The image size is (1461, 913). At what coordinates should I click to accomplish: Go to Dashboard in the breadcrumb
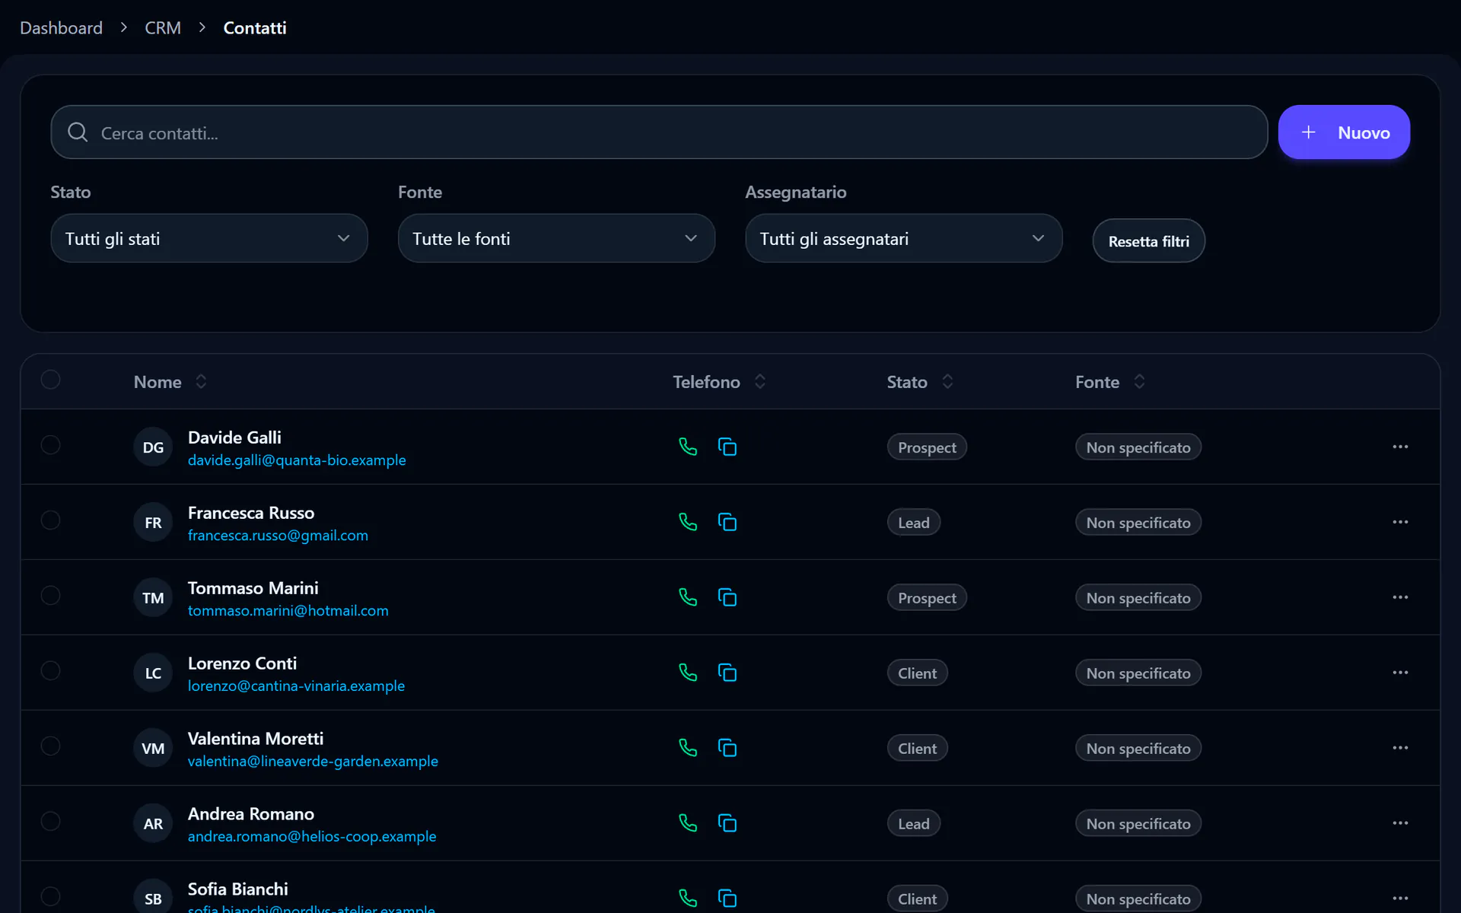(61, 28)
